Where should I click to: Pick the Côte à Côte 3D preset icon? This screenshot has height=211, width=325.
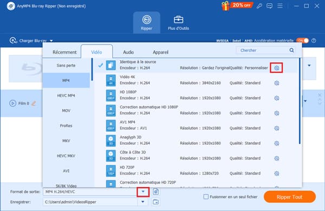click(110, 156)
